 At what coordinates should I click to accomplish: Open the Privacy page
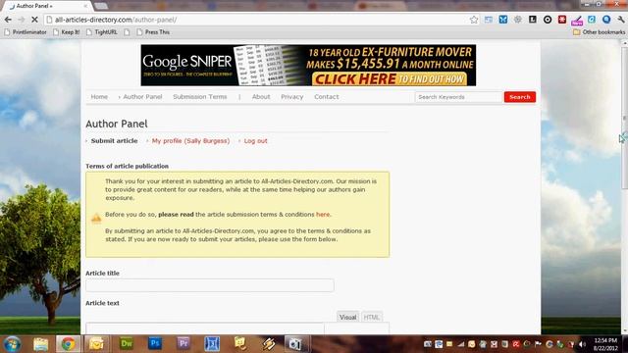292,97
